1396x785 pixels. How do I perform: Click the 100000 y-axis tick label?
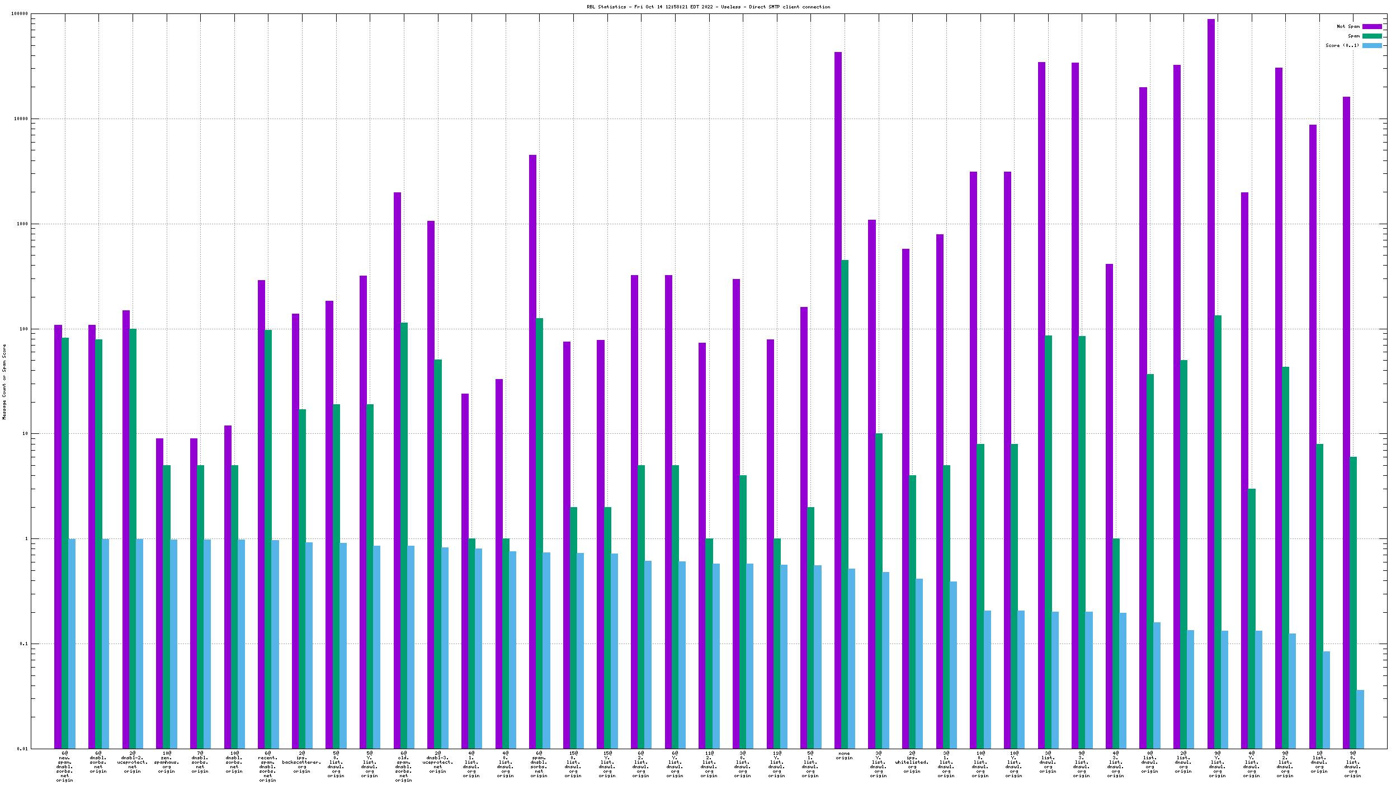pyautogui.click(x=19, y=14)
